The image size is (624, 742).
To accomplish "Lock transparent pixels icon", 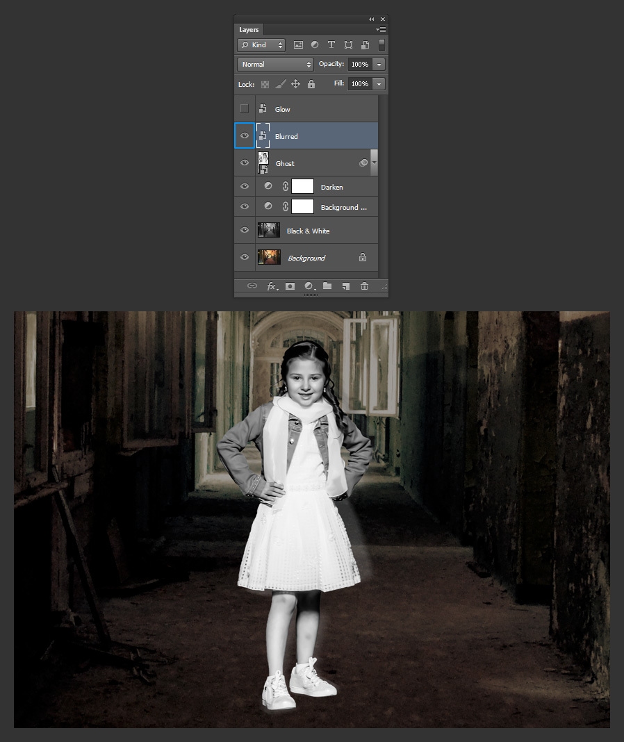I will [265, 84].
